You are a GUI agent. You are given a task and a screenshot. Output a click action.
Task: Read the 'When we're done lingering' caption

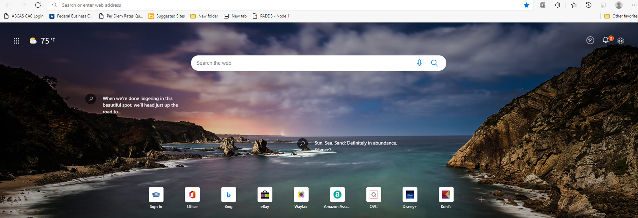[140, 105]
